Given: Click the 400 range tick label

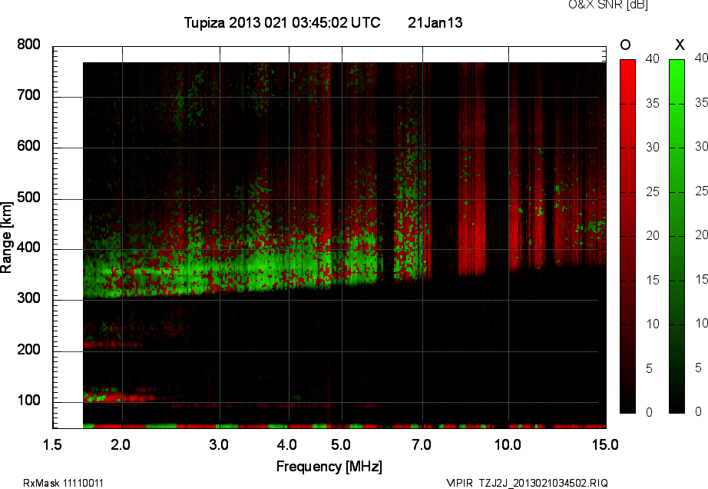Looking at the screenshot, I should point(28,248).
